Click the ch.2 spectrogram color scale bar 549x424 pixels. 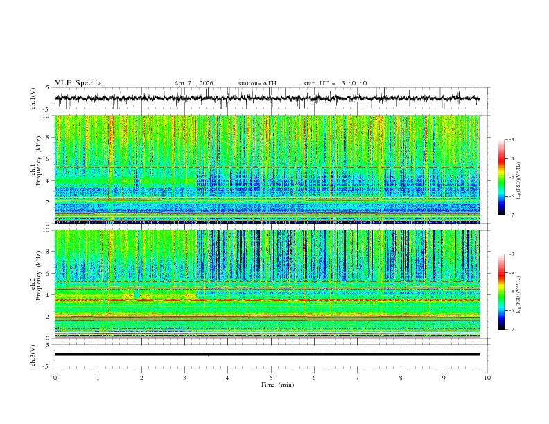point(501,292)
